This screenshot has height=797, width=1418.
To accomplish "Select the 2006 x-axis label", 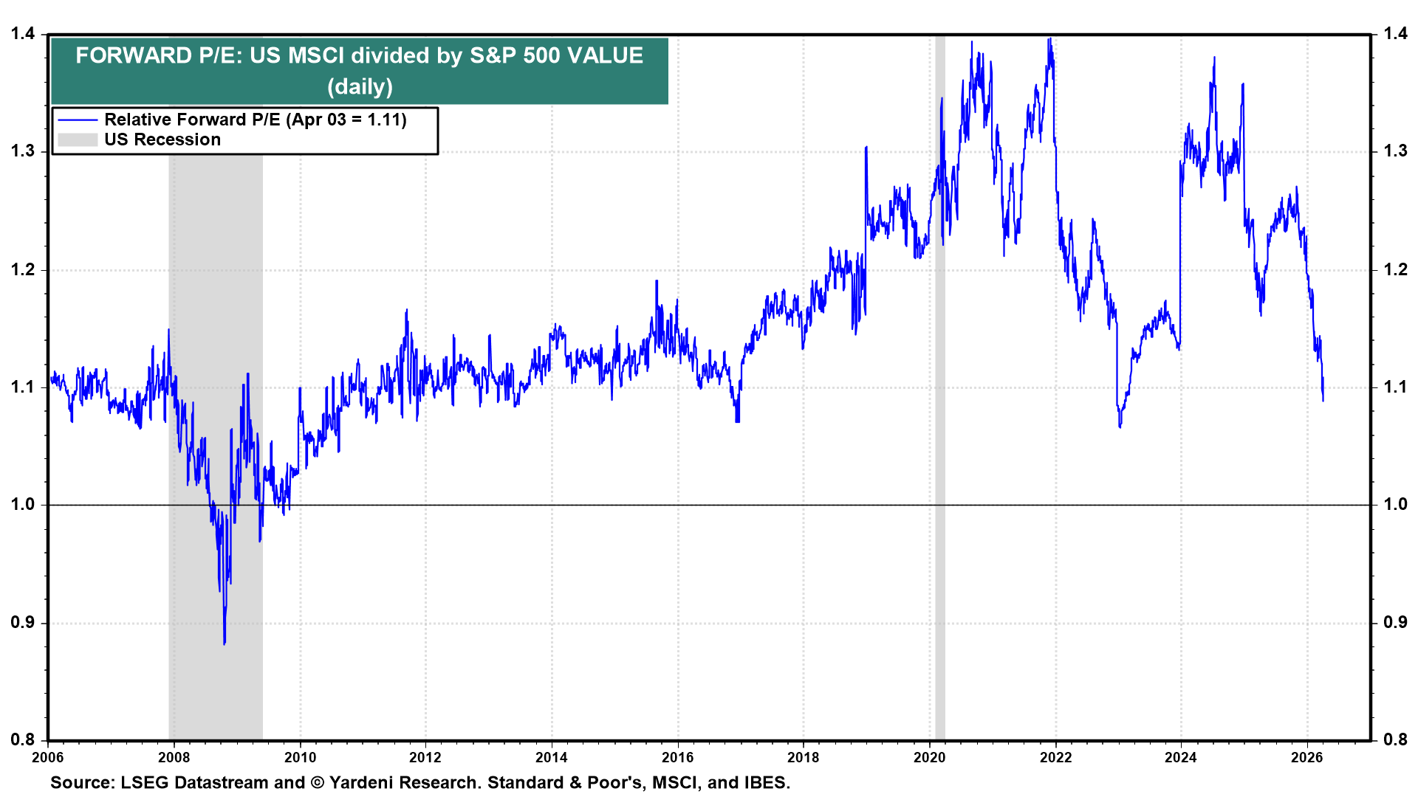I will [48, 759].
